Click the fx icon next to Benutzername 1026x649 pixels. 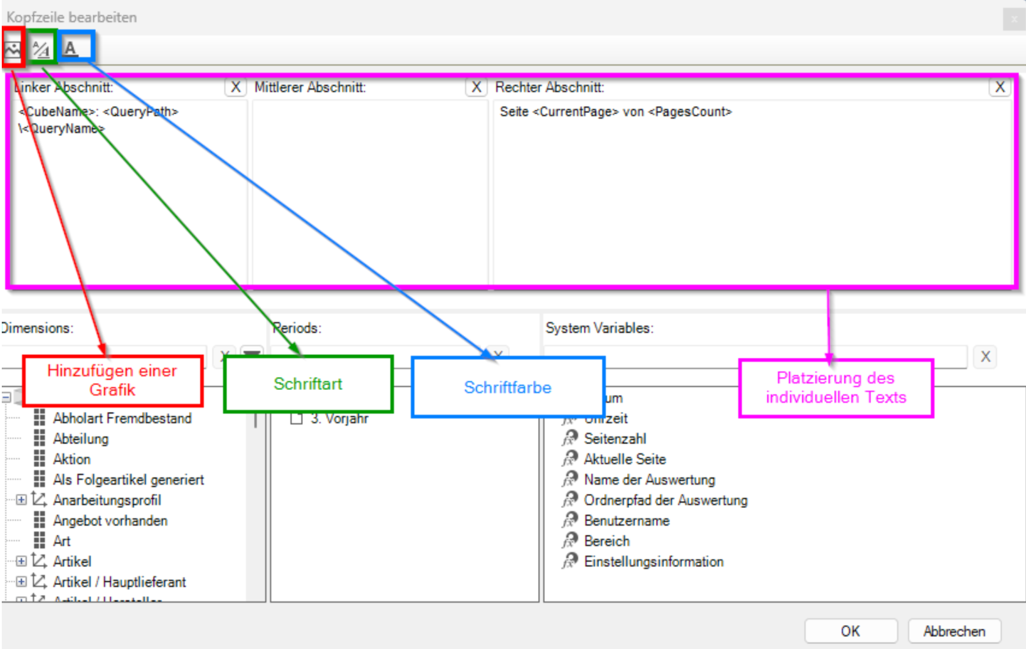click(x=570, y=521)
